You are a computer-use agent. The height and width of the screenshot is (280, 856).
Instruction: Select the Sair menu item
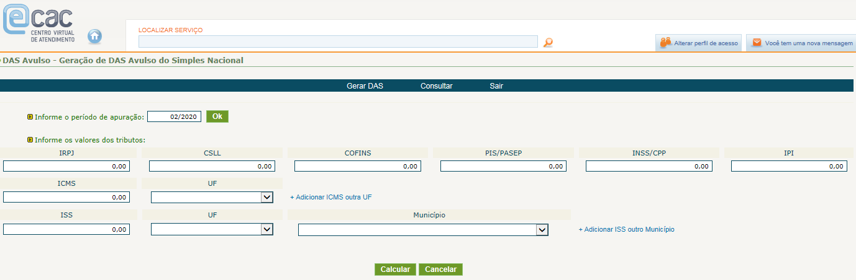pos(496,86)
